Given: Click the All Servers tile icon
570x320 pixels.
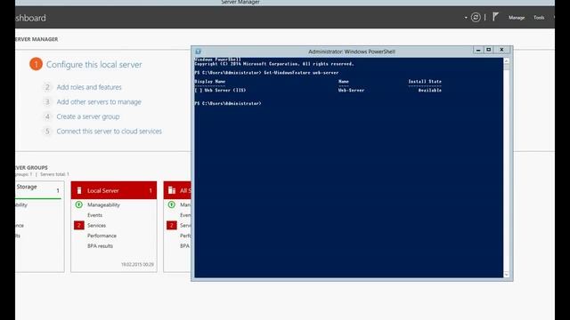Looking at the screenshot, I should pyautogui.click(x=172, y=190).
